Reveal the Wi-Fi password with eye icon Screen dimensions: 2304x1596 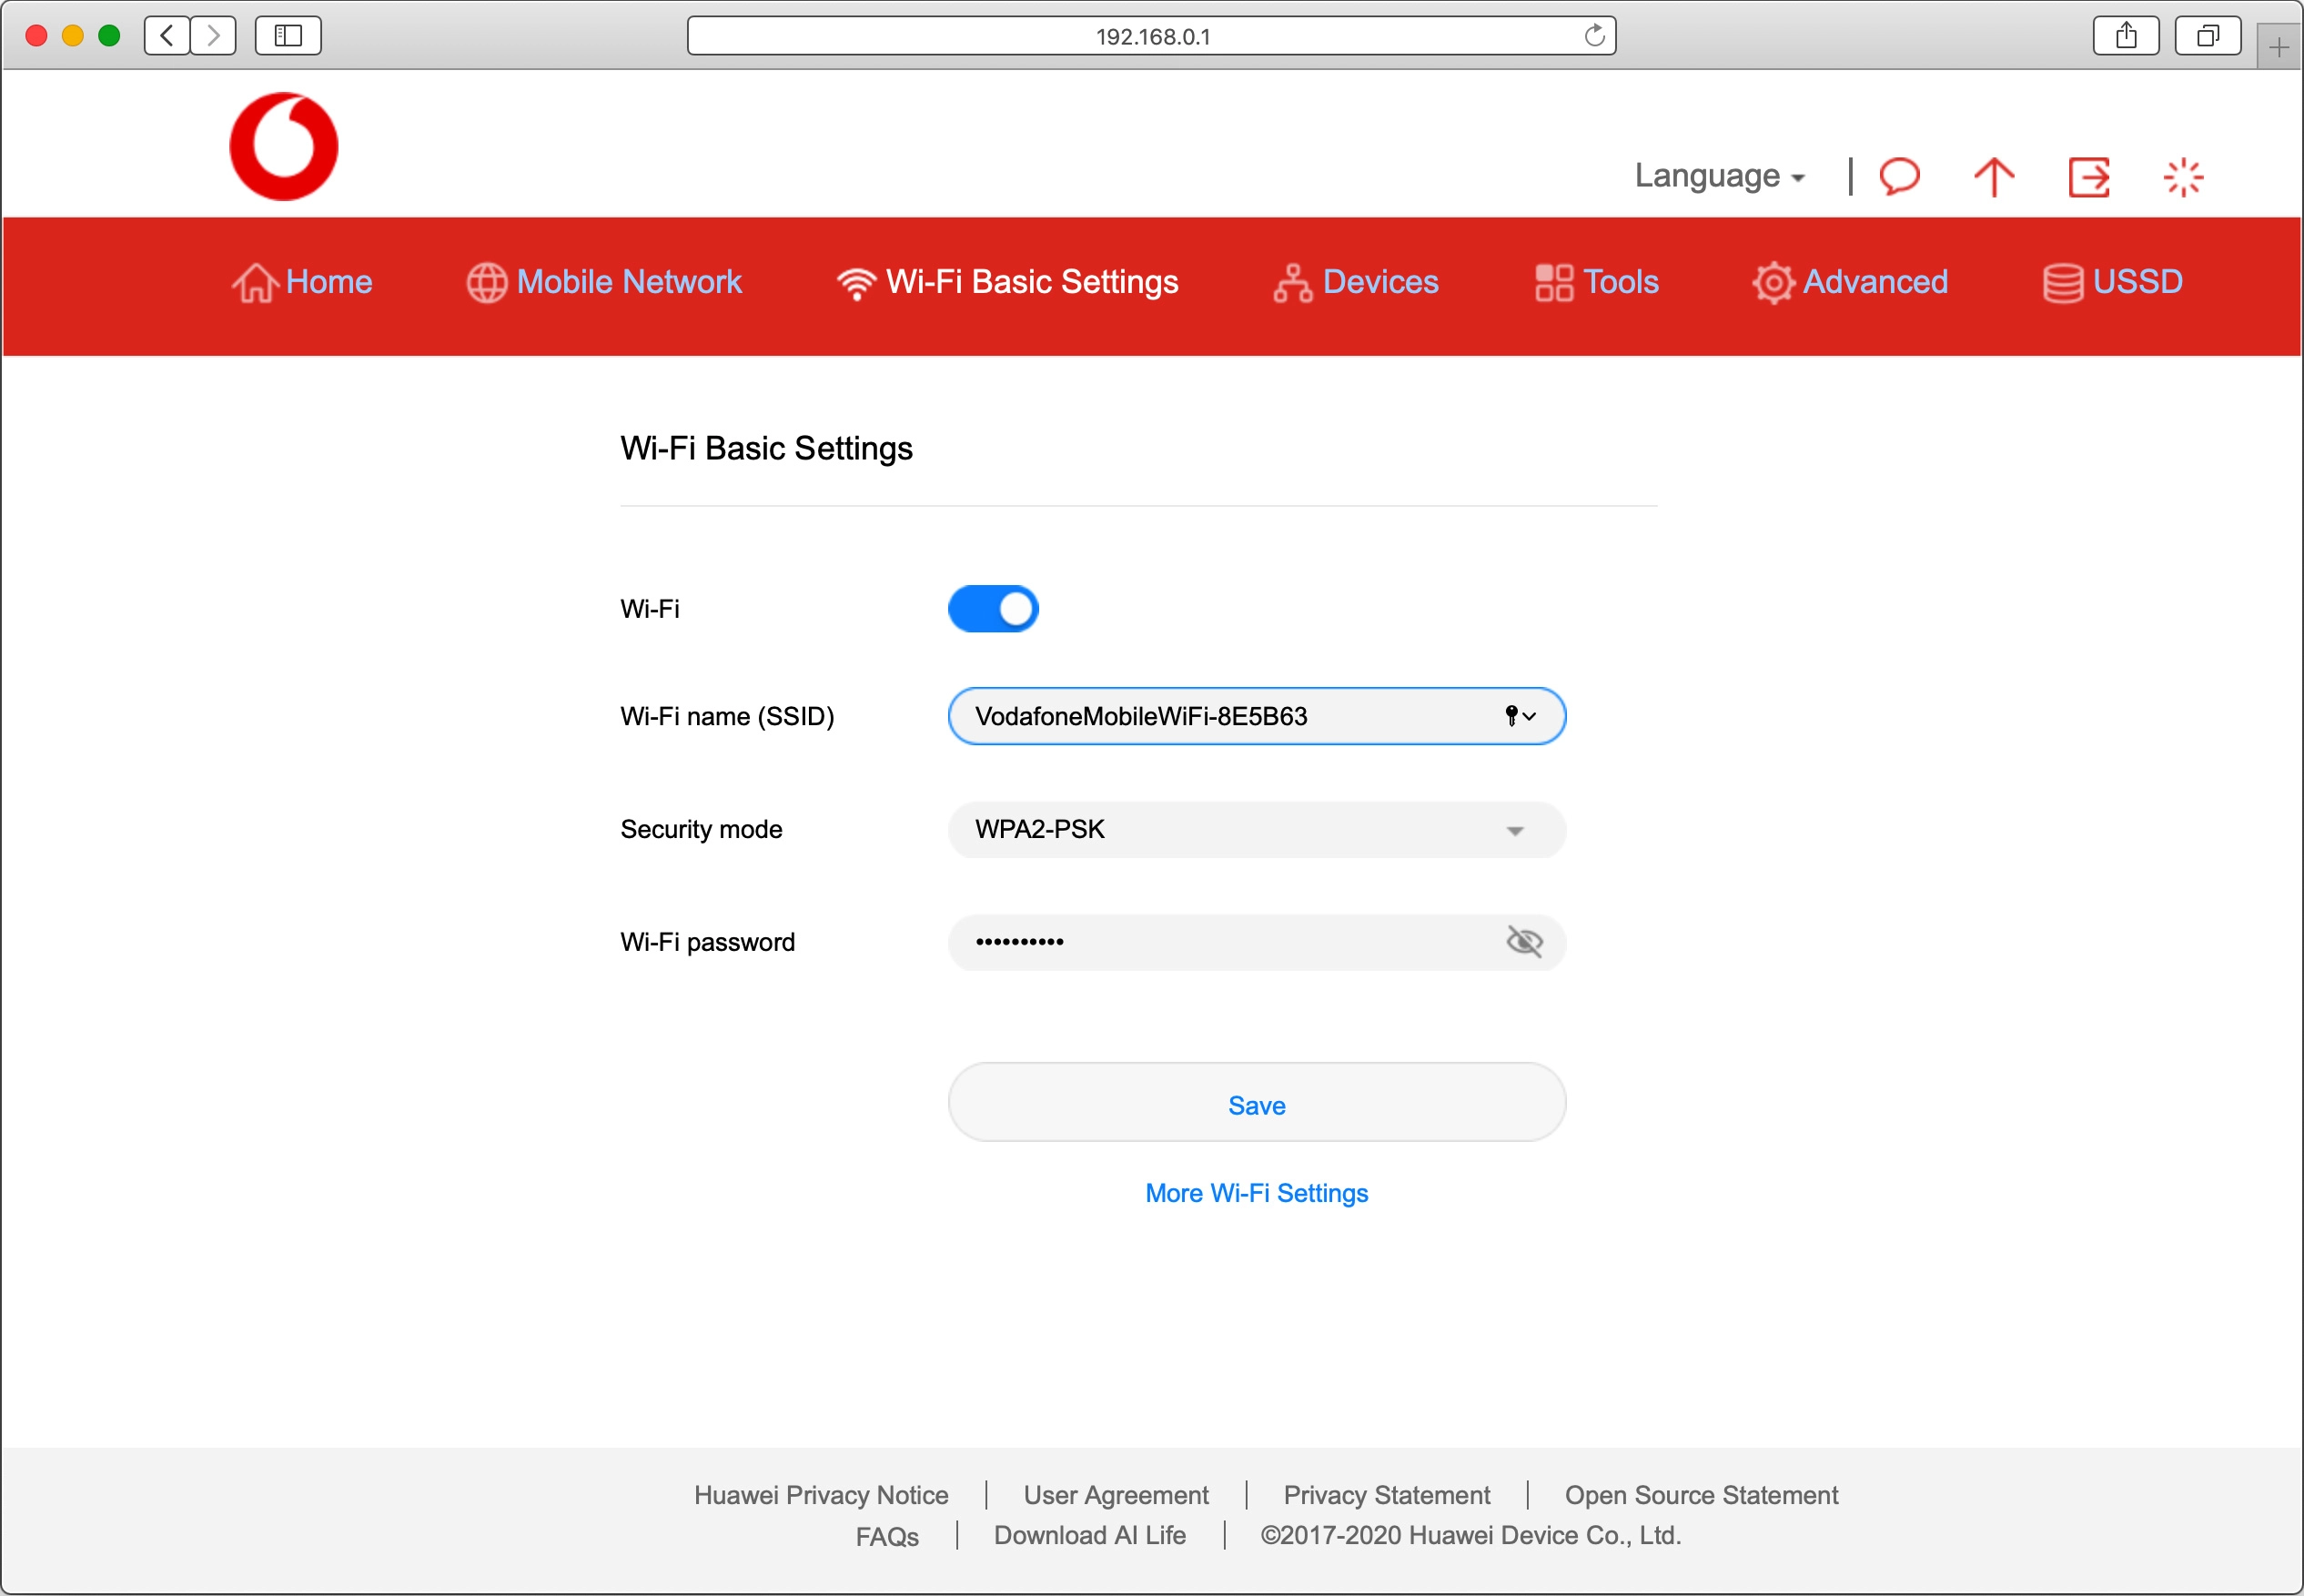[1524, 941]
